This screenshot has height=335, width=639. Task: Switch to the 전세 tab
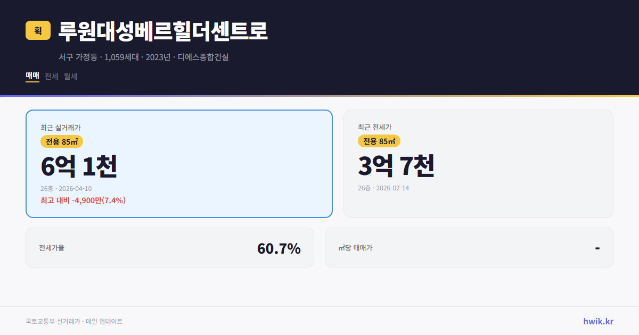tap(50, 76)
